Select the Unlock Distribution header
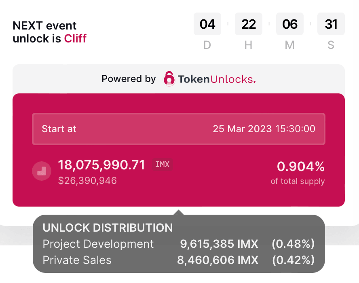359x283 pixels. pyautogui.click(x=108, y=228)
